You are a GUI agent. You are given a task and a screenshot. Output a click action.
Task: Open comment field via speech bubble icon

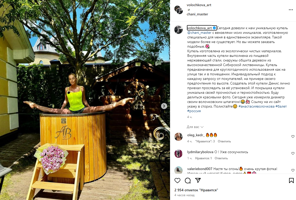188,181
